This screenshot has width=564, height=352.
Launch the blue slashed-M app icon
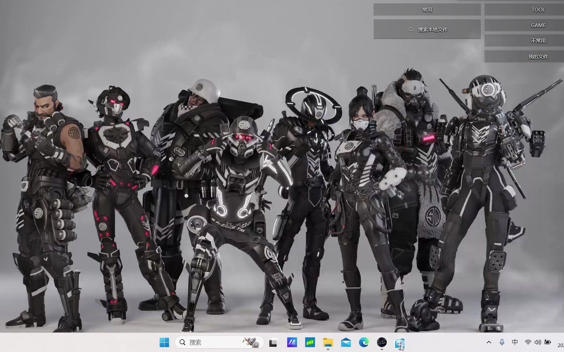pos(292,342)
